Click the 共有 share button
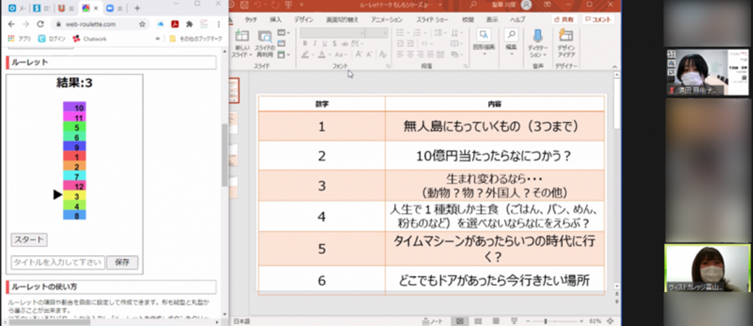The image size is (753, 326). tap(564, 19)
